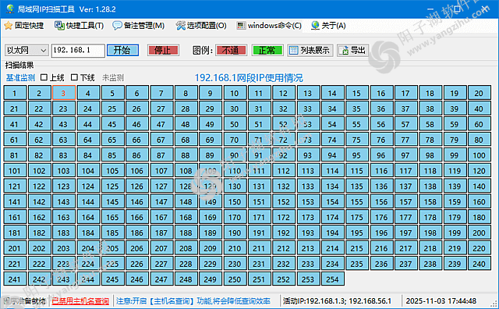Click the speech bubble icon of 备注管理(M)
Screen dimensions: 499x309
point(117,26)
